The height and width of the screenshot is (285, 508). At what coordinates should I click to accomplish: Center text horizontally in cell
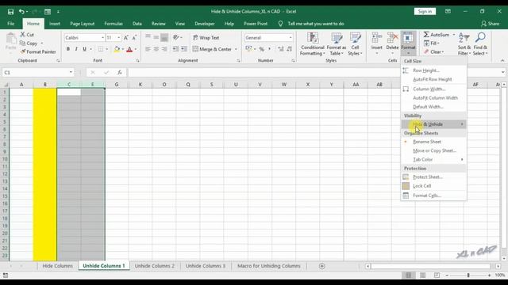coord(156,49)
